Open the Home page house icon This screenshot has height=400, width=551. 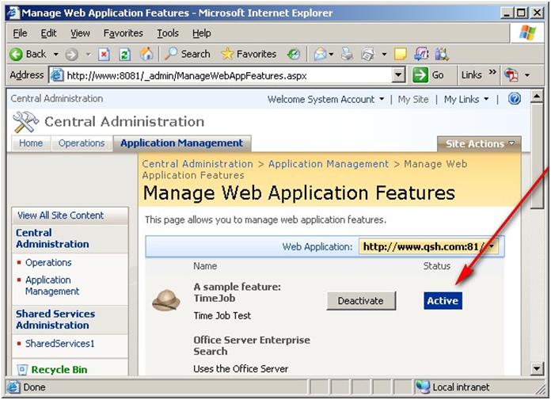point(146,54)
